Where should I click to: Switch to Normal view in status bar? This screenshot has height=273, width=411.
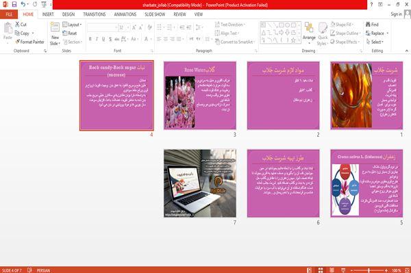(310, 270)
